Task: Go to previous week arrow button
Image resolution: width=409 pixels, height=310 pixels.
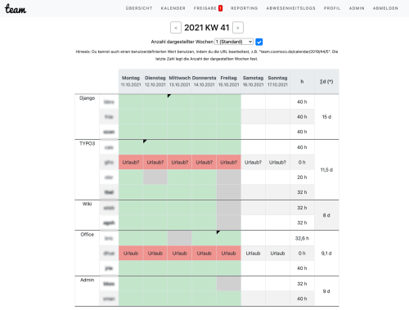Action: click(176, 28)
